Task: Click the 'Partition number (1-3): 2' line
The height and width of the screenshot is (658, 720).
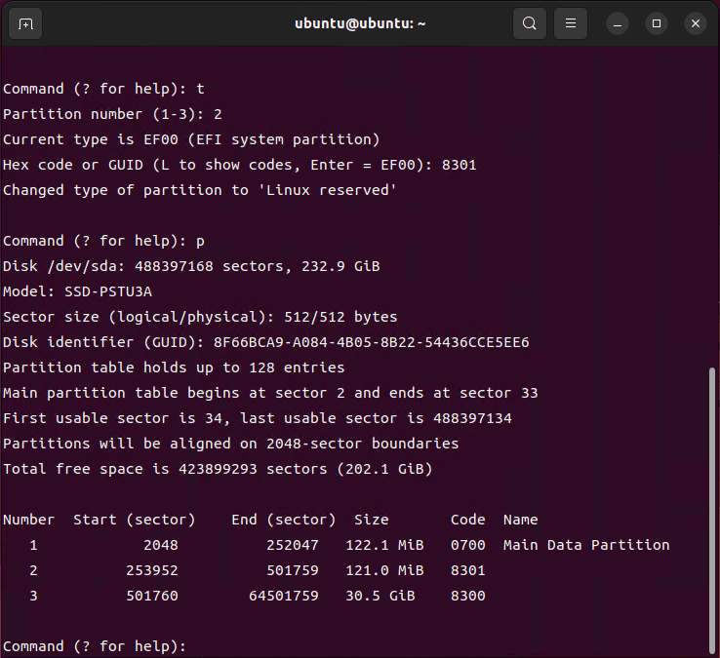Action: point(112,114)
